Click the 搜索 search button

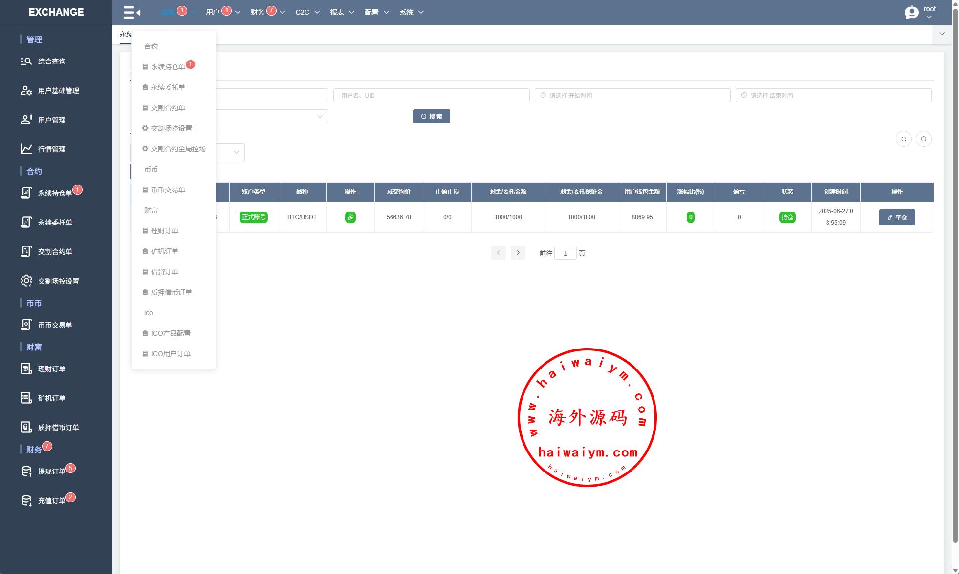point(431,116)
